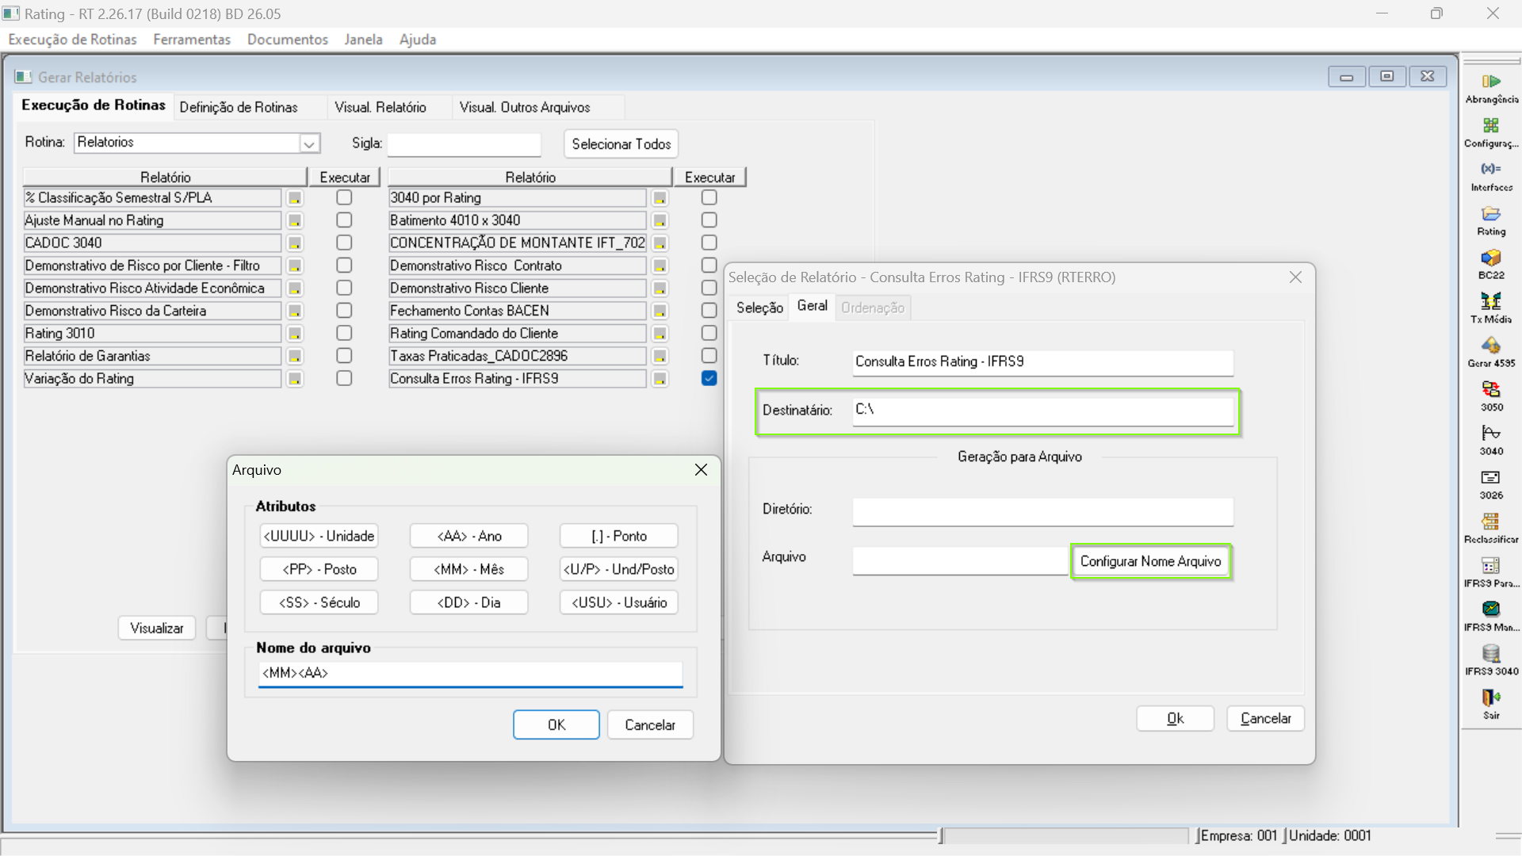Click the Configurar Nome Arquivo button
The height and width of the screenshot is (856, 1522).
pos(1150,561)
